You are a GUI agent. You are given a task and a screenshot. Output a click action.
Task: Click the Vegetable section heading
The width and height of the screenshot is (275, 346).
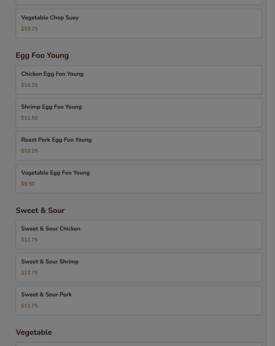pyautogui.click(x=34, y=333)
